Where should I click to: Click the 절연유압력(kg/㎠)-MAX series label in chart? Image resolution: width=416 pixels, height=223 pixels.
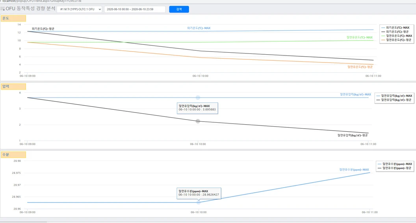coord(355,94)
